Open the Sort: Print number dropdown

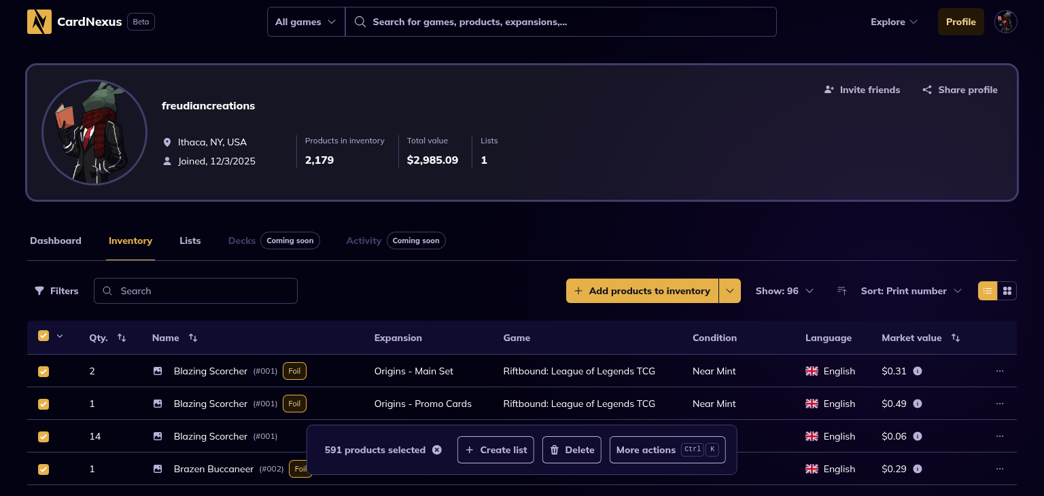911,291
